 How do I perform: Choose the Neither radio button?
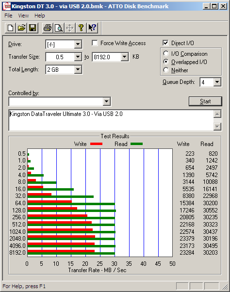pyautogui.click(x=166, y=70)
